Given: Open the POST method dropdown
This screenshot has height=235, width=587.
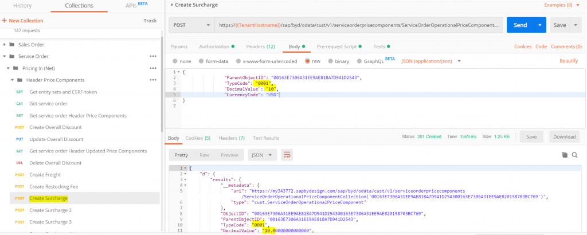Looking at the screenshot, I should (191, 25).
